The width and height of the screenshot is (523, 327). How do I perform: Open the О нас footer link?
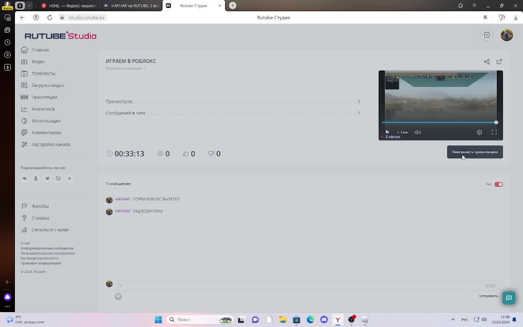tap(25, 243)
